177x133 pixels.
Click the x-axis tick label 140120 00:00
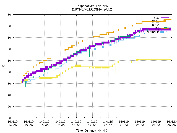(171, 124)
